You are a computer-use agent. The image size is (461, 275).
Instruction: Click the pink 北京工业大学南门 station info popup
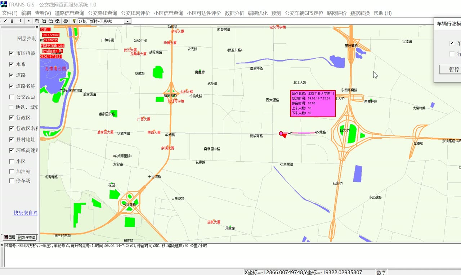pyautogui.click(x=313, y=103)
